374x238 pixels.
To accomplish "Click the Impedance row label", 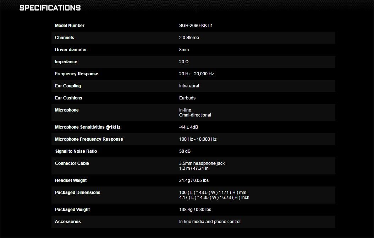I will pyautogui.click(x=66, y=62).
